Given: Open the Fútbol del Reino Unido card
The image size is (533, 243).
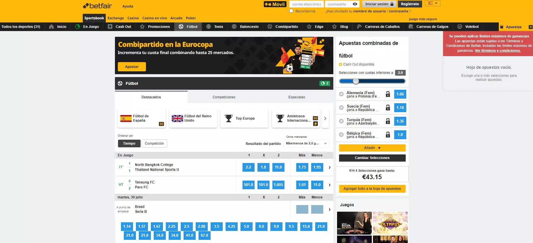Looking at the screenshot, I should (193, 118).
